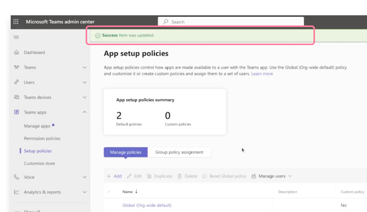
Task: Click the Learn more link
Action: click(262, 74)
